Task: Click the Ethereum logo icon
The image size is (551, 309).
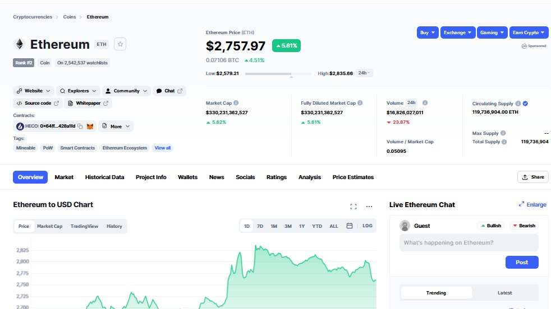Action: 19,44
